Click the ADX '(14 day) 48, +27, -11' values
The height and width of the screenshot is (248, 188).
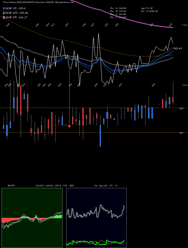[x=106, y=186]
